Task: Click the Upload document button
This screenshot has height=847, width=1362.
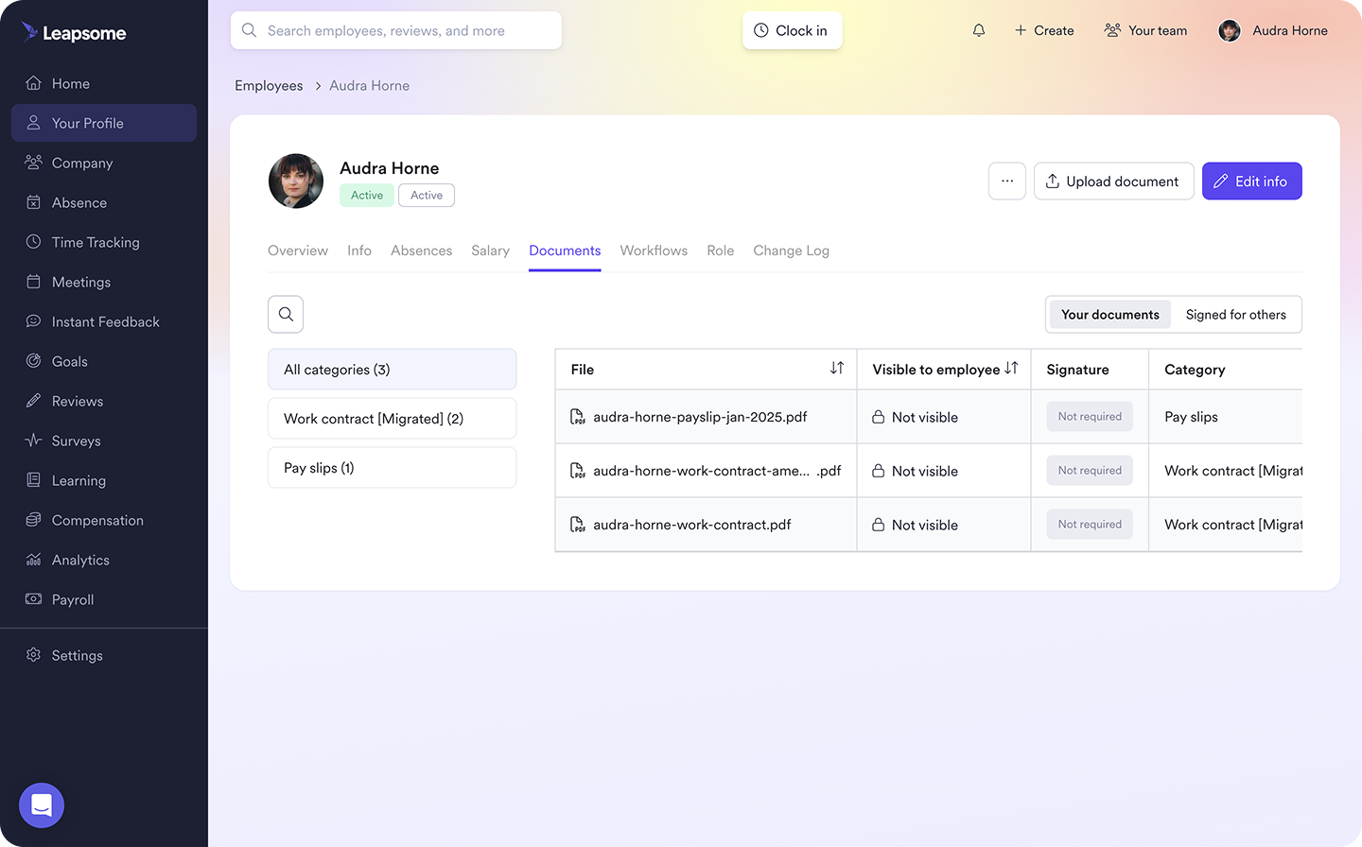Action: click(1113, 181)
